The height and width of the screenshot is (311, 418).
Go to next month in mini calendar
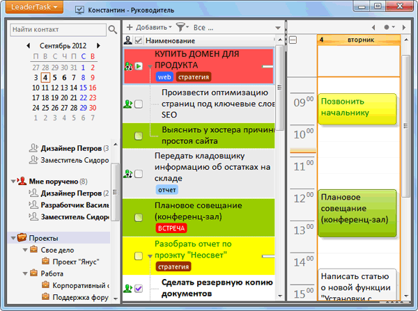(x=98, y=45)
